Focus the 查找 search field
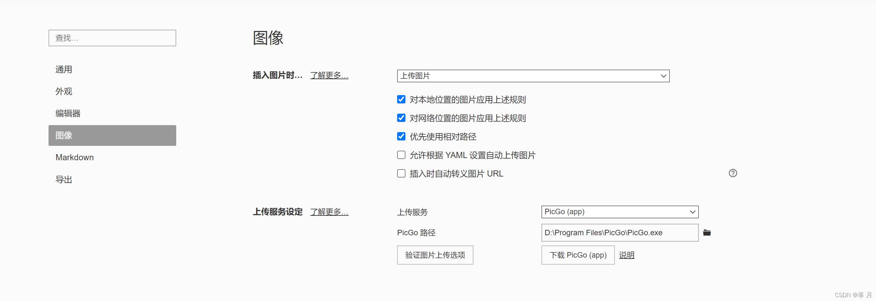Viewport: 876px width, 301px height. click(x=112, y=38)
